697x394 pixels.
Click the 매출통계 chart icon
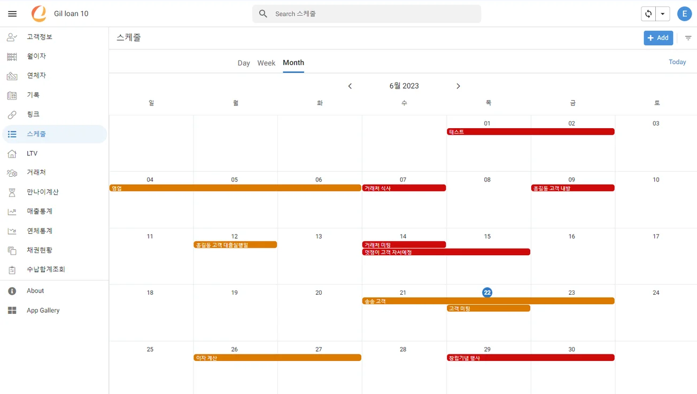(12, 212)
